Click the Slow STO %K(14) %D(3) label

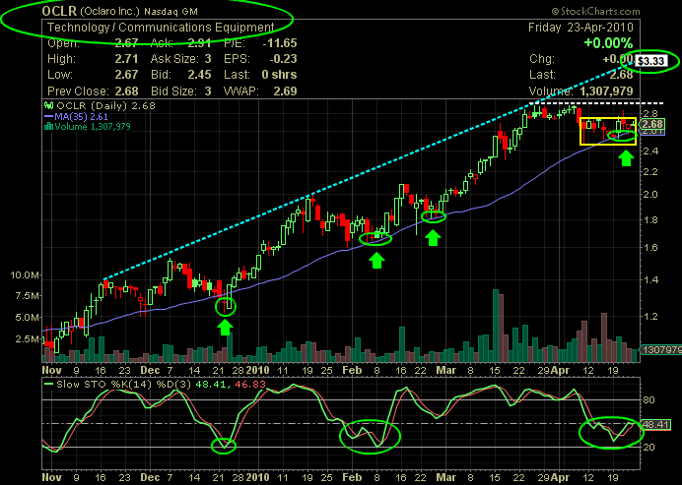click(123, 385)
